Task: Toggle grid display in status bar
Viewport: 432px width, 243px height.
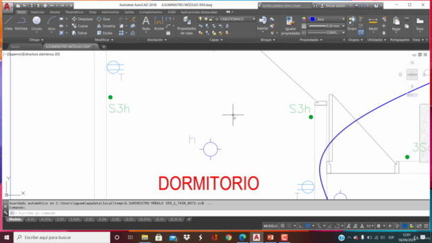Action: click(282, 226)
